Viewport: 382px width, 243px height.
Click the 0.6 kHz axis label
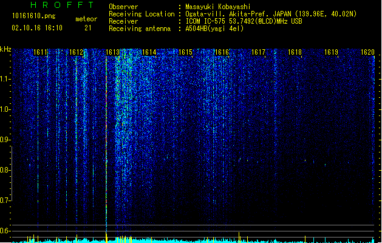[5, 231]
